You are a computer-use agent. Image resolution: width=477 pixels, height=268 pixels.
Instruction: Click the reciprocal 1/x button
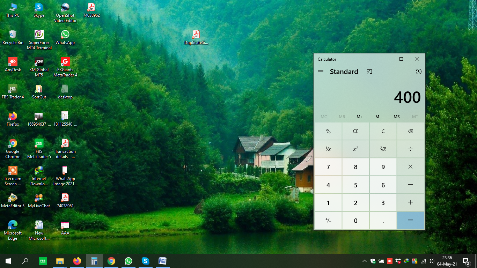click(x=328, y=149)
